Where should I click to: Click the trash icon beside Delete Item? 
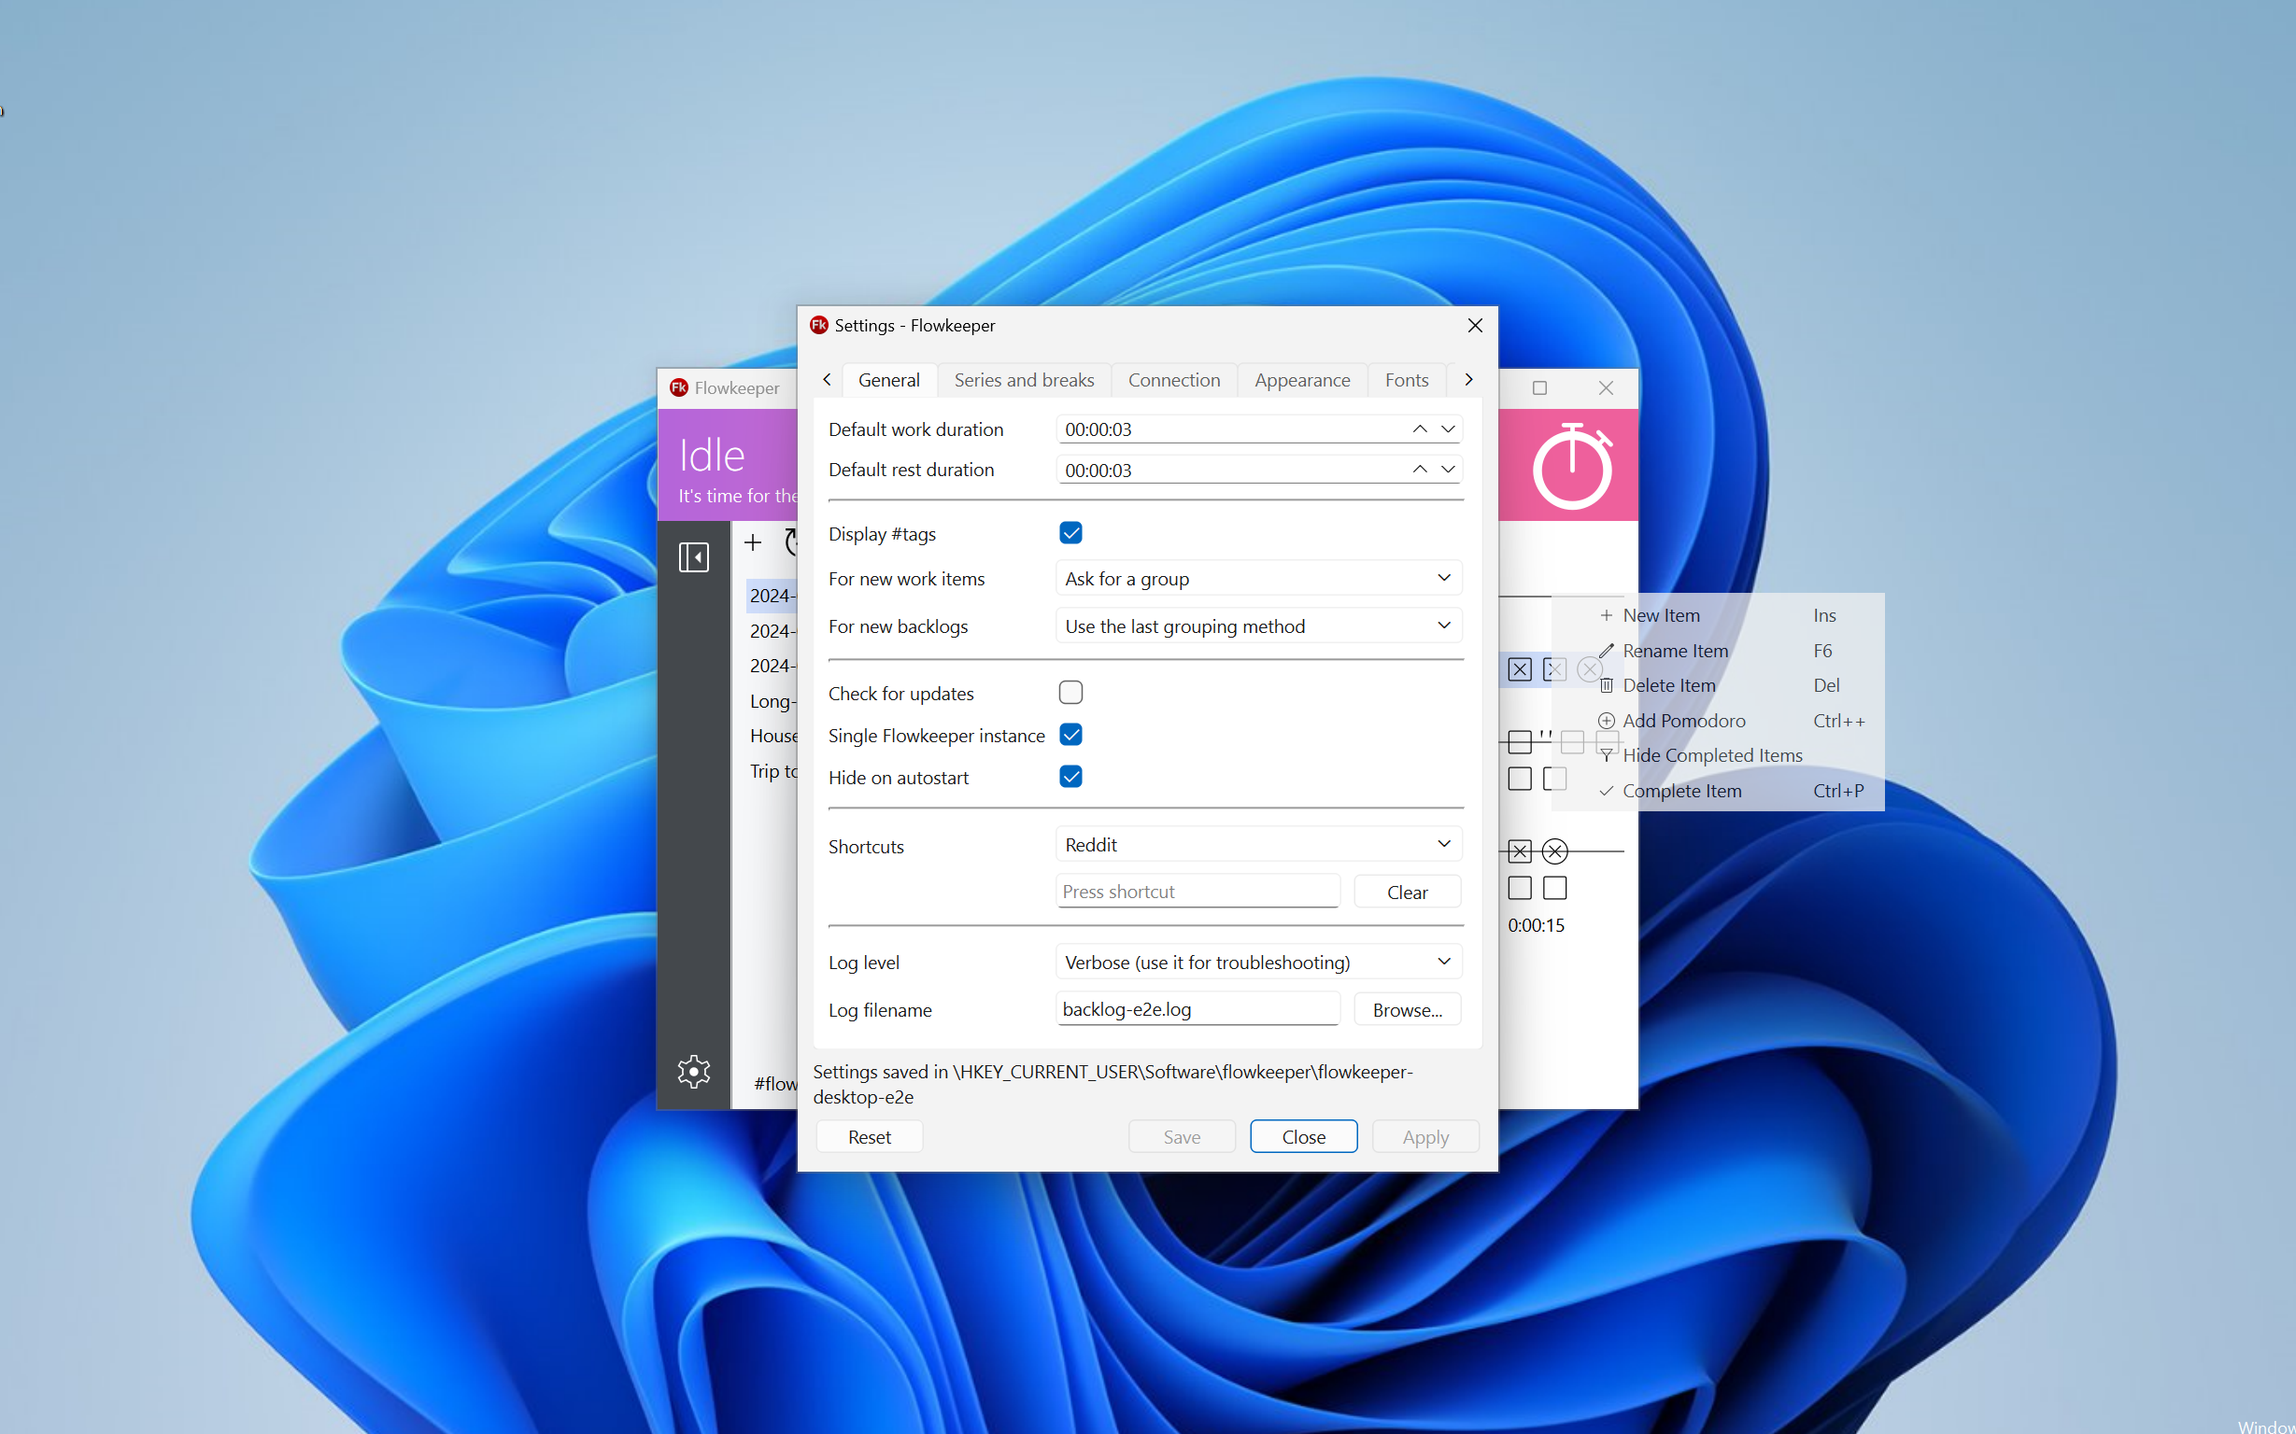tap(1607, 684)
